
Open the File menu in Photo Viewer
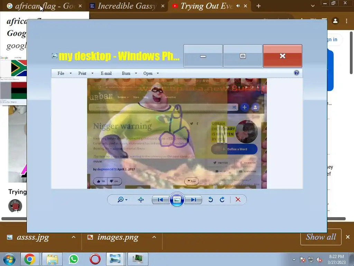click(61, 73)
